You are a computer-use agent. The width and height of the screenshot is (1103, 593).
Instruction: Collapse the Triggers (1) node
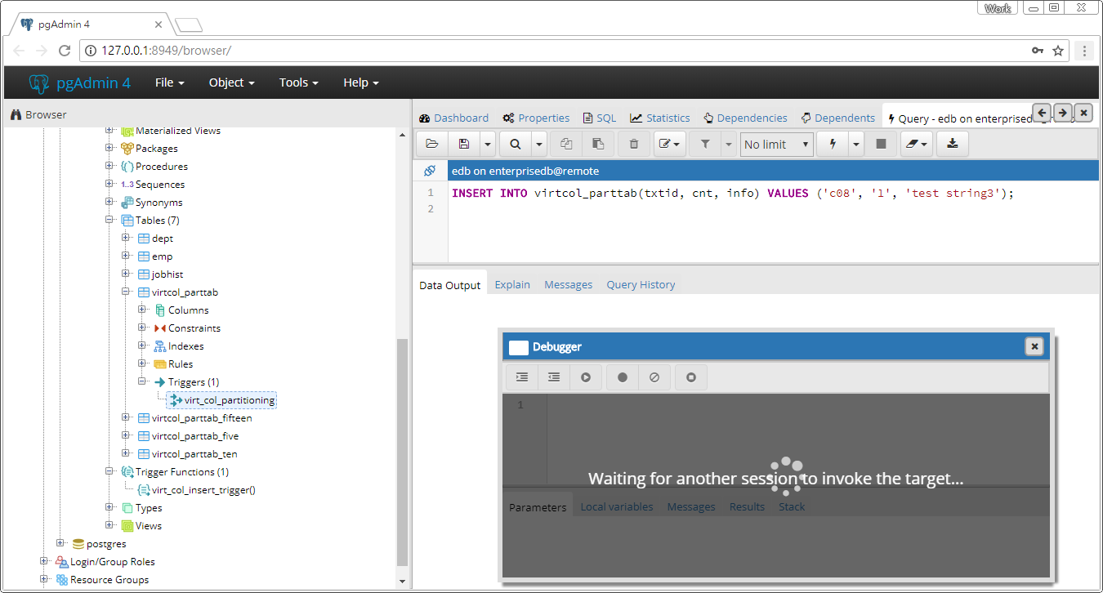tap(142, 382)
